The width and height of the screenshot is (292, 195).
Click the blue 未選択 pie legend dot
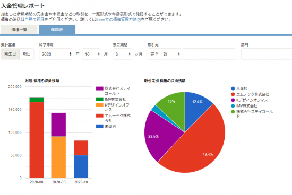233,88
